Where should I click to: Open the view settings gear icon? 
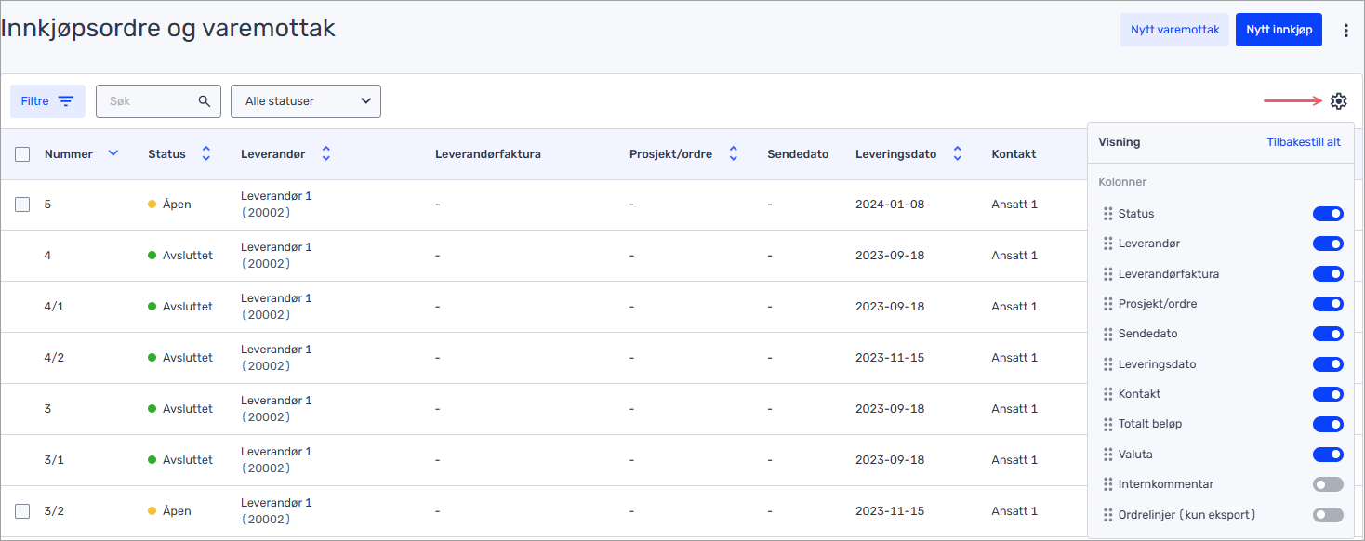[1338, 101]
